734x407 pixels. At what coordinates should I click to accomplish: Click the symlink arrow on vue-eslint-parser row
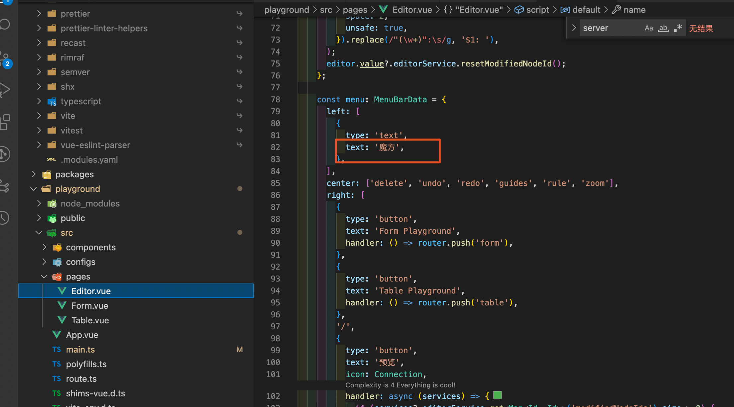pyautogui.click(x=239, y=145)
